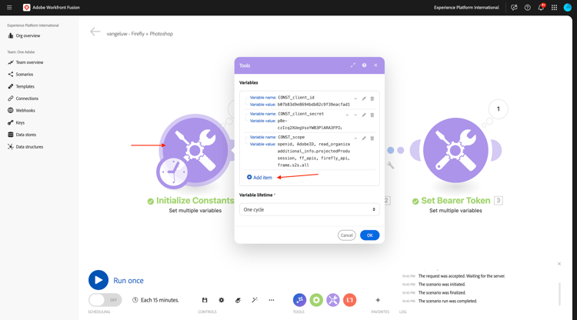Open the hamburger navigation menu
Viewport: 577px width, 320px height.
pos(9,8)
